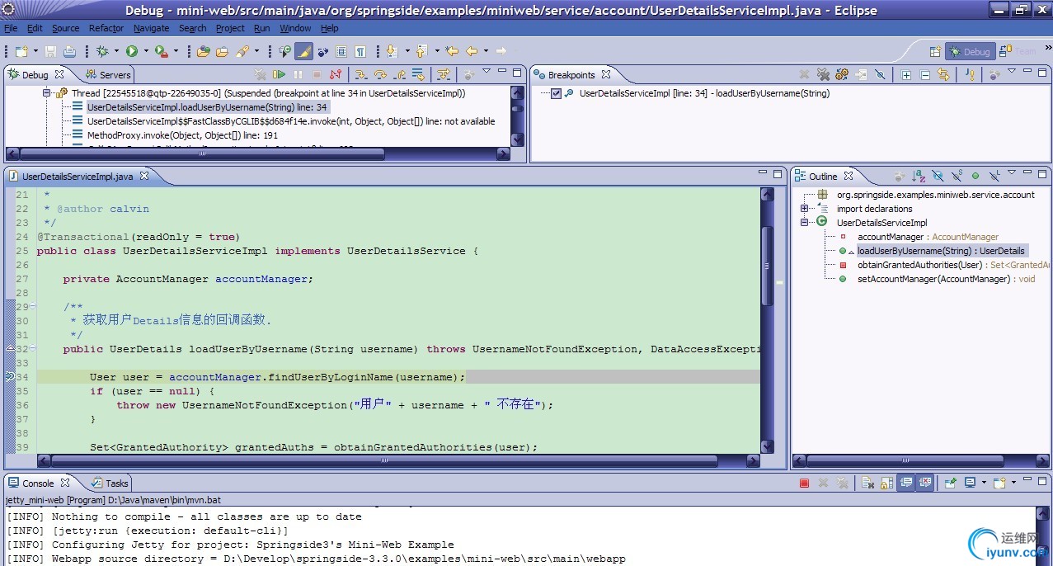Image resolution: width=1053 pixels, height=566 pixels.
Task: Switch to the Servers tab
Action: pyautogui.click(x=108, y=74)
